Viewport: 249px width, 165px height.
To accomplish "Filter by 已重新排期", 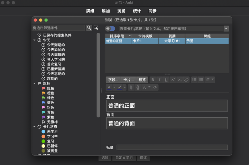I will pos(53,69).
